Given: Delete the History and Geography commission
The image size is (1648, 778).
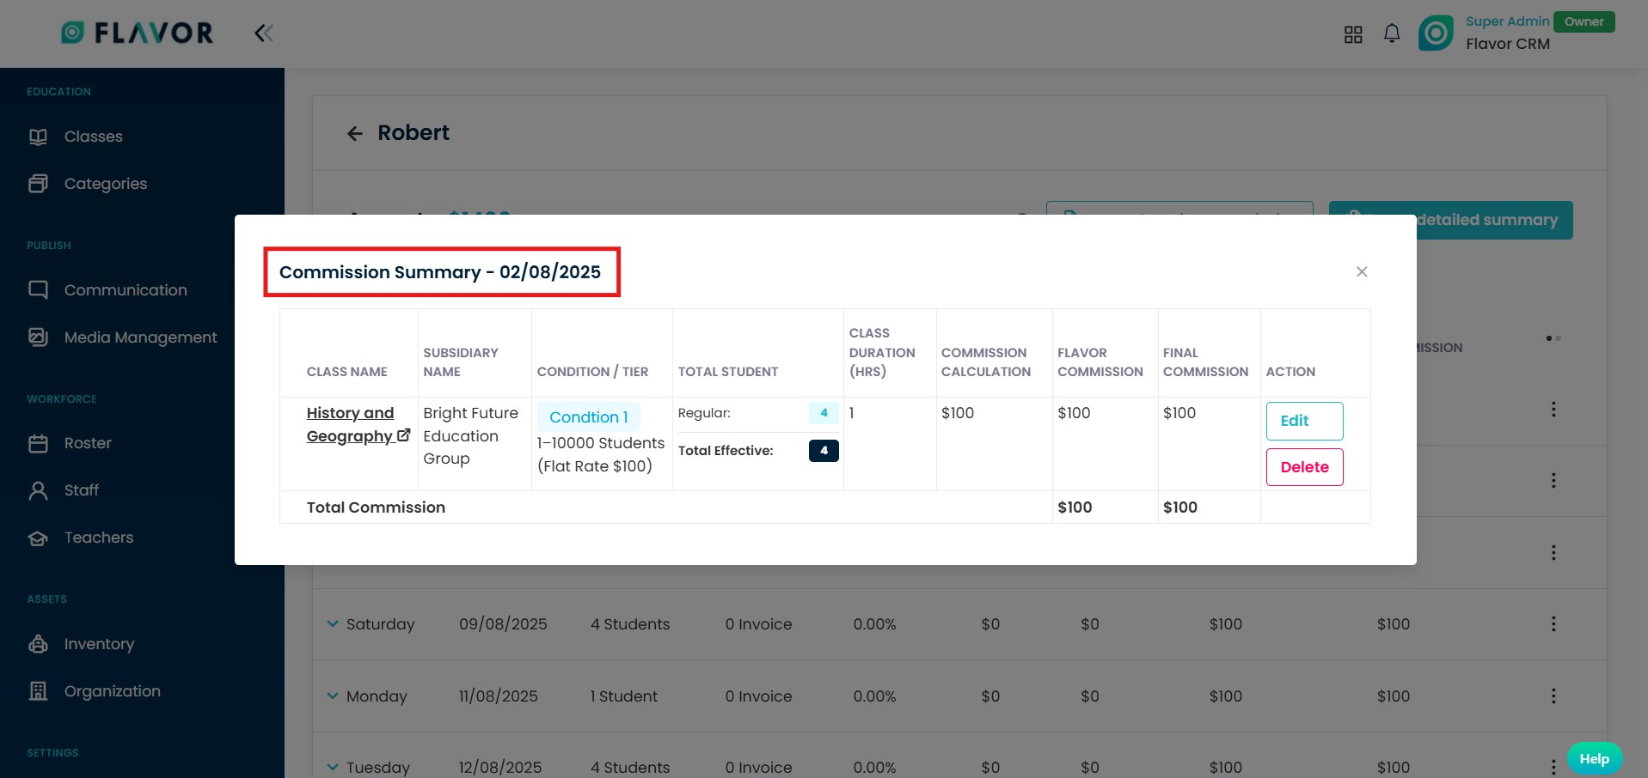Looking at the screenshot, I should point(1303,467).
